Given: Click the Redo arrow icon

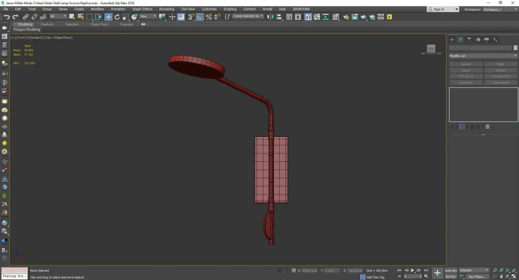Looking at the screenshot, I should 15,17.
